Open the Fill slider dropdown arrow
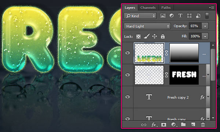This screenshot has height=132, width=220. (x=205, y=36)
